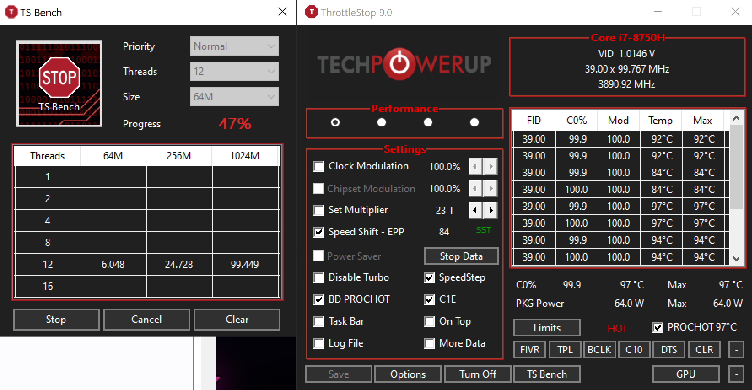This screenshot has height=390, width=752.
Task: Close the ThrottleStop 9.0 window
Action: pos(736,12)
